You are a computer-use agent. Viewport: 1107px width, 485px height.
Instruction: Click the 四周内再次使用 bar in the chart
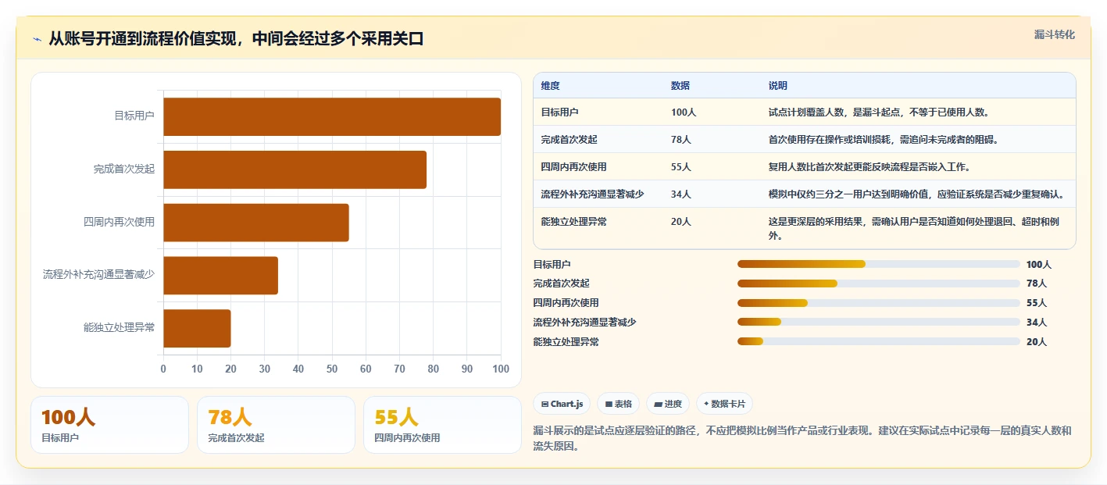[x=256, y=223]
